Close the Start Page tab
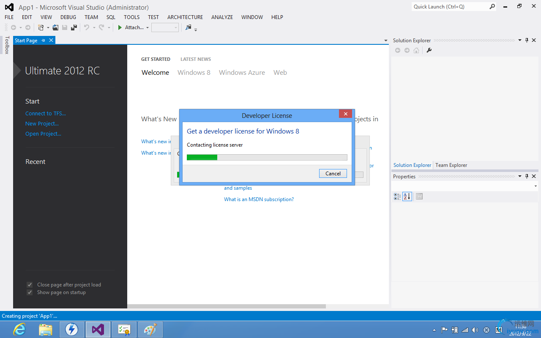 51,41
